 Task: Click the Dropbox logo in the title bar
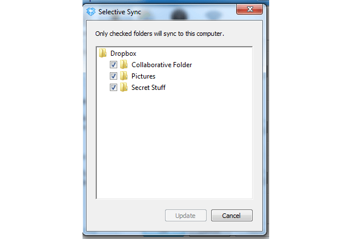click(x=91, y=11)
